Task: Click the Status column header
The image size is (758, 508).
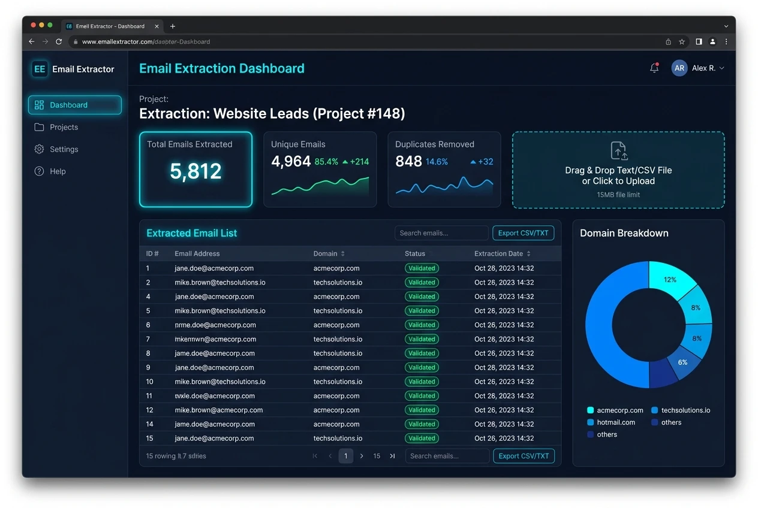Action: [x=415, y=254]
